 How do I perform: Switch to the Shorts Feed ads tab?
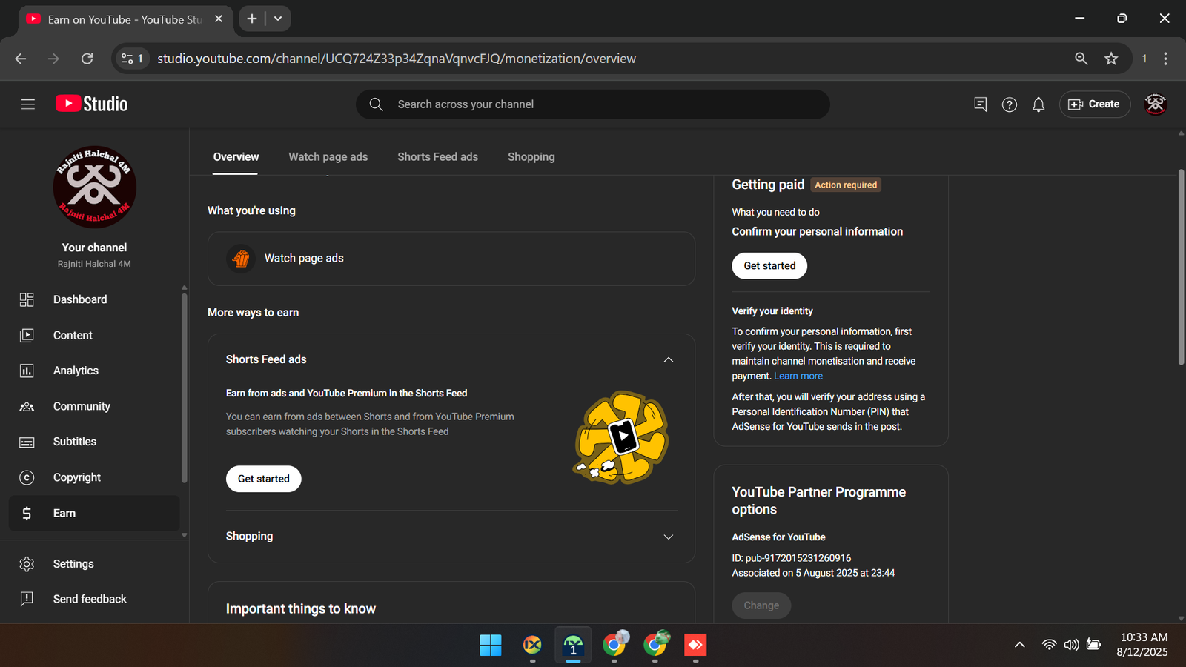click(437, 157)
